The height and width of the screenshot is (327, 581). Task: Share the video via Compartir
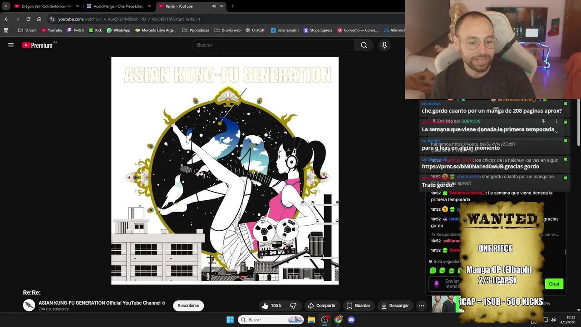pos(321,306)
